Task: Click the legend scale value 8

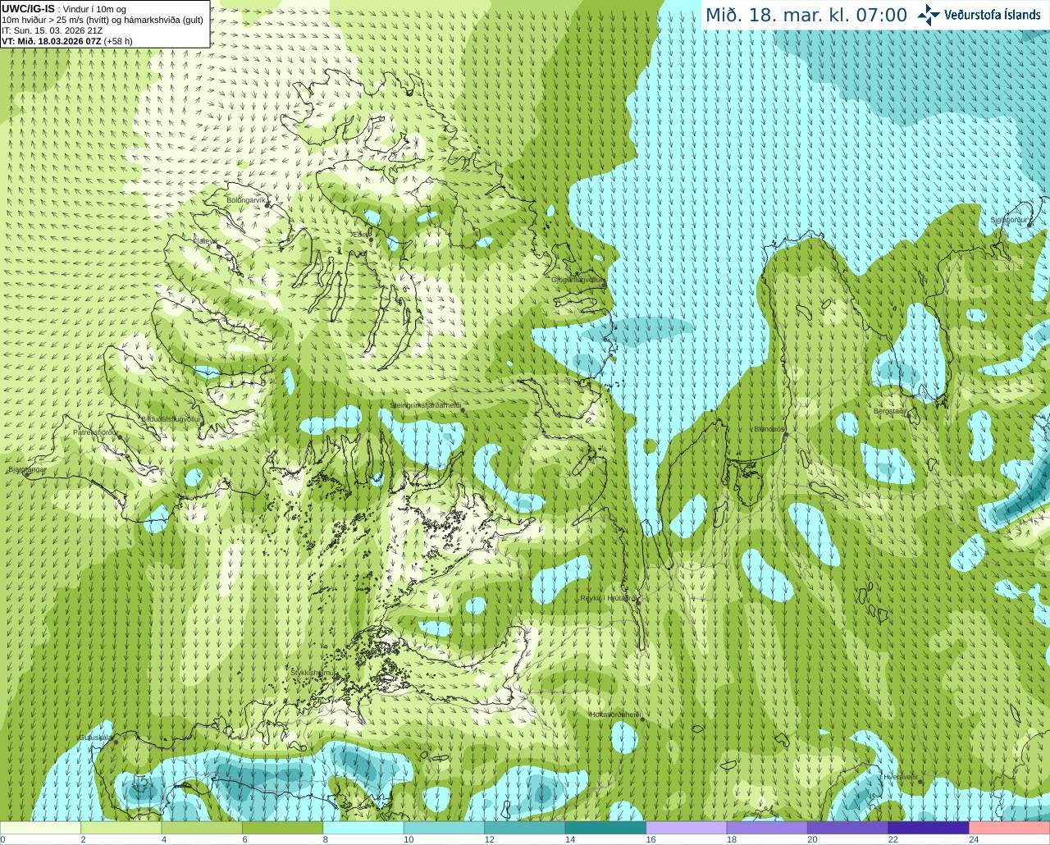Action: click(x=326, y=839)
